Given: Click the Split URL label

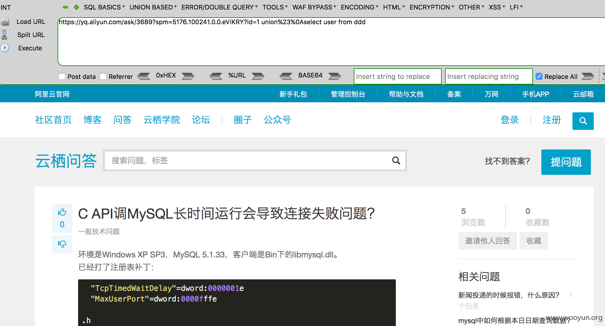Looking at the screenshot, I should [x=31, y=35].
